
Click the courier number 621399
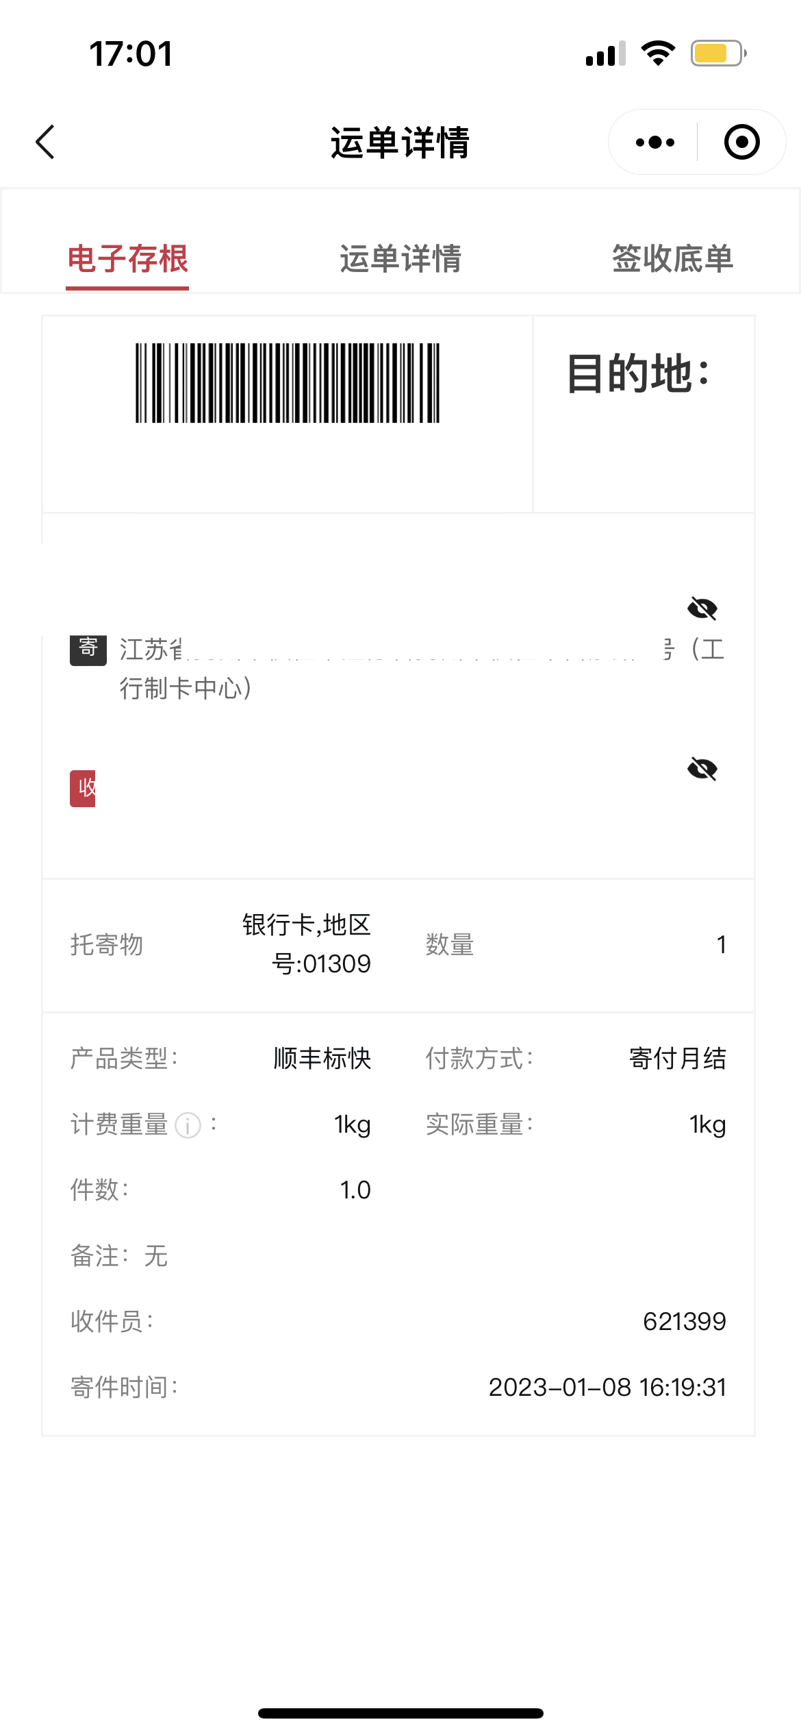click(x=685, y=1321)
